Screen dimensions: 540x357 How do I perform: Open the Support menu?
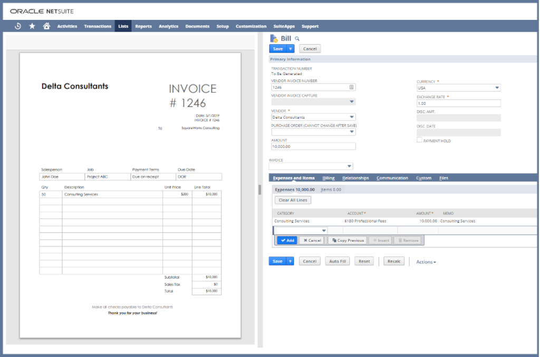tap(310, 26)
